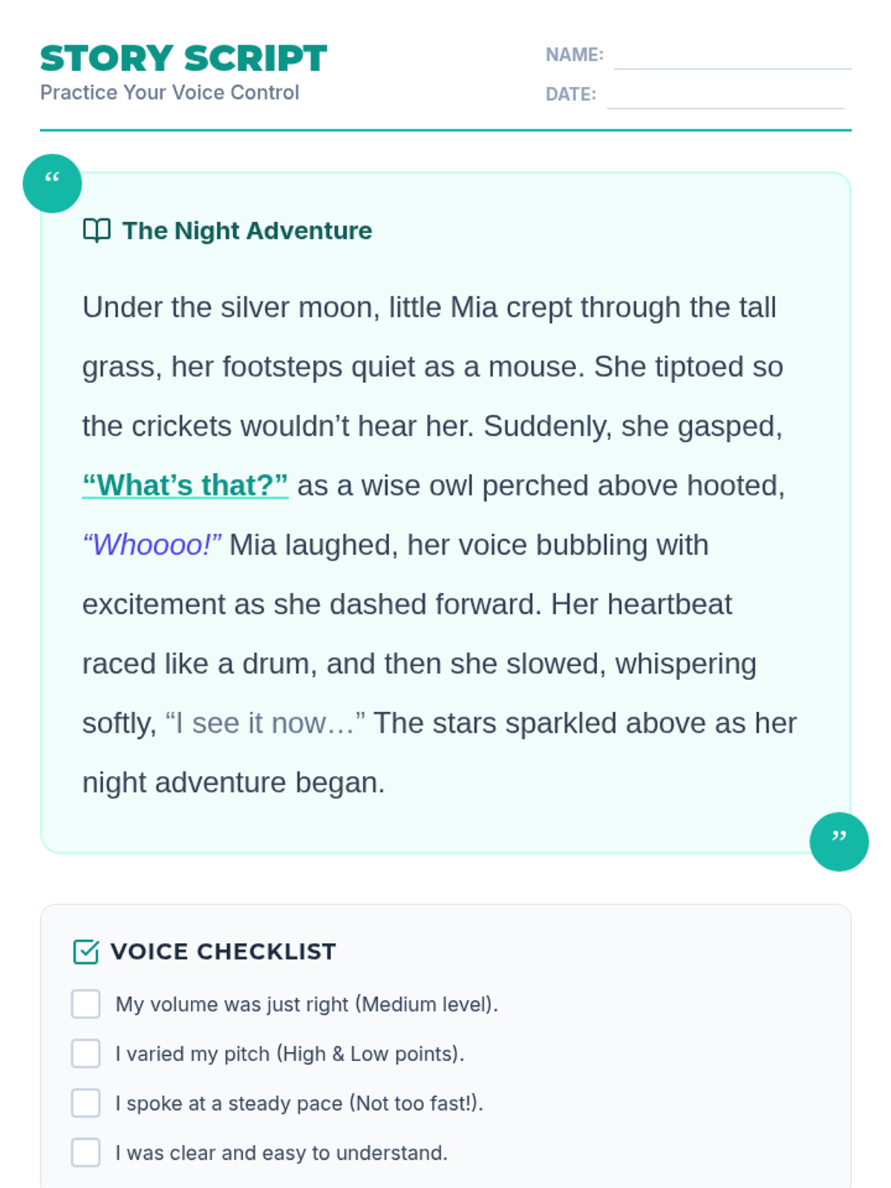This screenshot has height=1188, width=891.
Task: Click the "clear and easy to understand" label
Action: pos(281,1153)
